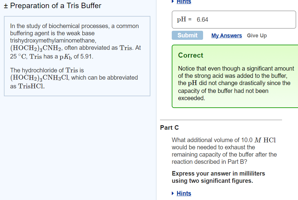Click the green Correct heading text
Viewport: 298px width, 200px height.
[x=190, y=55]
